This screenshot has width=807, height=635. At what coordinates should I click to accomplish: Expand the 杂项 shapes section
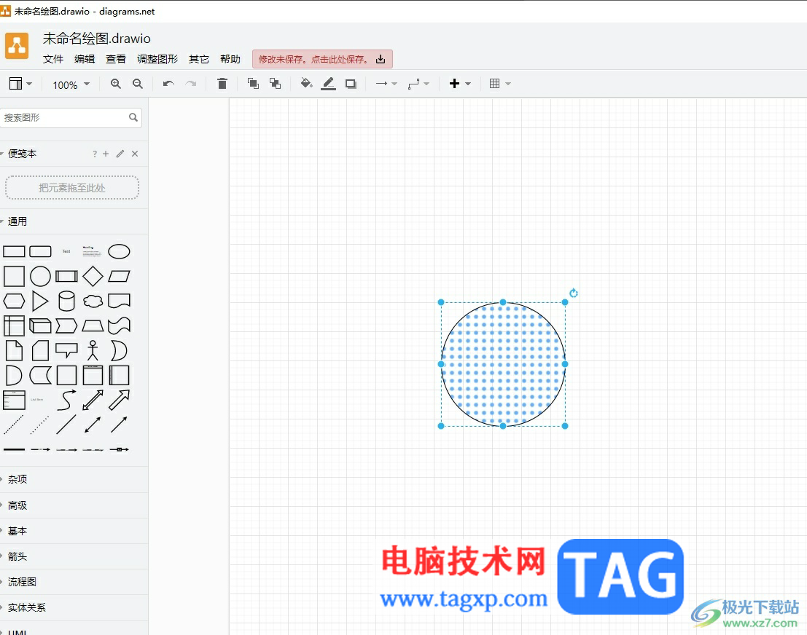pyautogui.click(x=17, y=479)
